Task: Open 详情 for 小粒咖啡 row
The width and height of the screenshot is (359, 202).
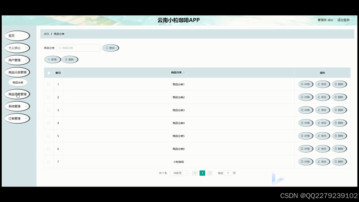Action: (x=305, y=161)
